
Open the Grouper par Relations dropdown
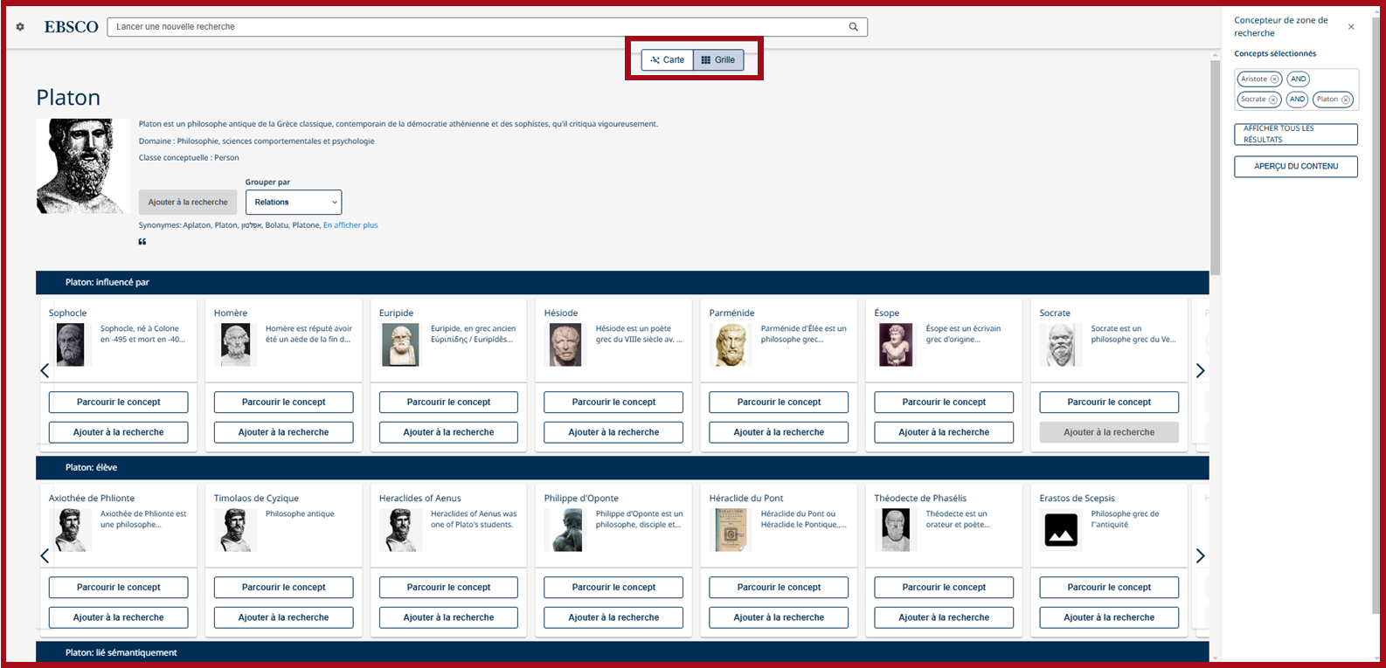coord(294,203)
